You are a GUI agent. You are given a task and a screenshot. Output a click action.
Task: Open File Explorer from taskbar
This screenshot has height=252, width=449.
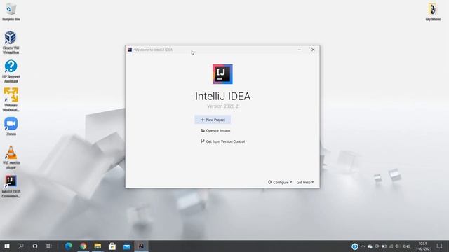coord(98,246)
